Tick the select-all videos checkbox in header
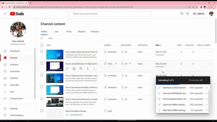 point(42,45)
